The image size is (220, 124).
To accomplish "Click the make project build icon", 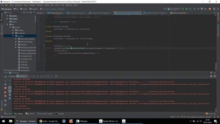I will click(x=165, y=9).
